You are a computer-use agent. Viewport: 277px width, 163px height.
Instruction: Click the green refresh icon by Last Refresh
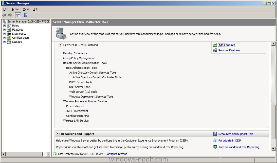pos(55,154)
